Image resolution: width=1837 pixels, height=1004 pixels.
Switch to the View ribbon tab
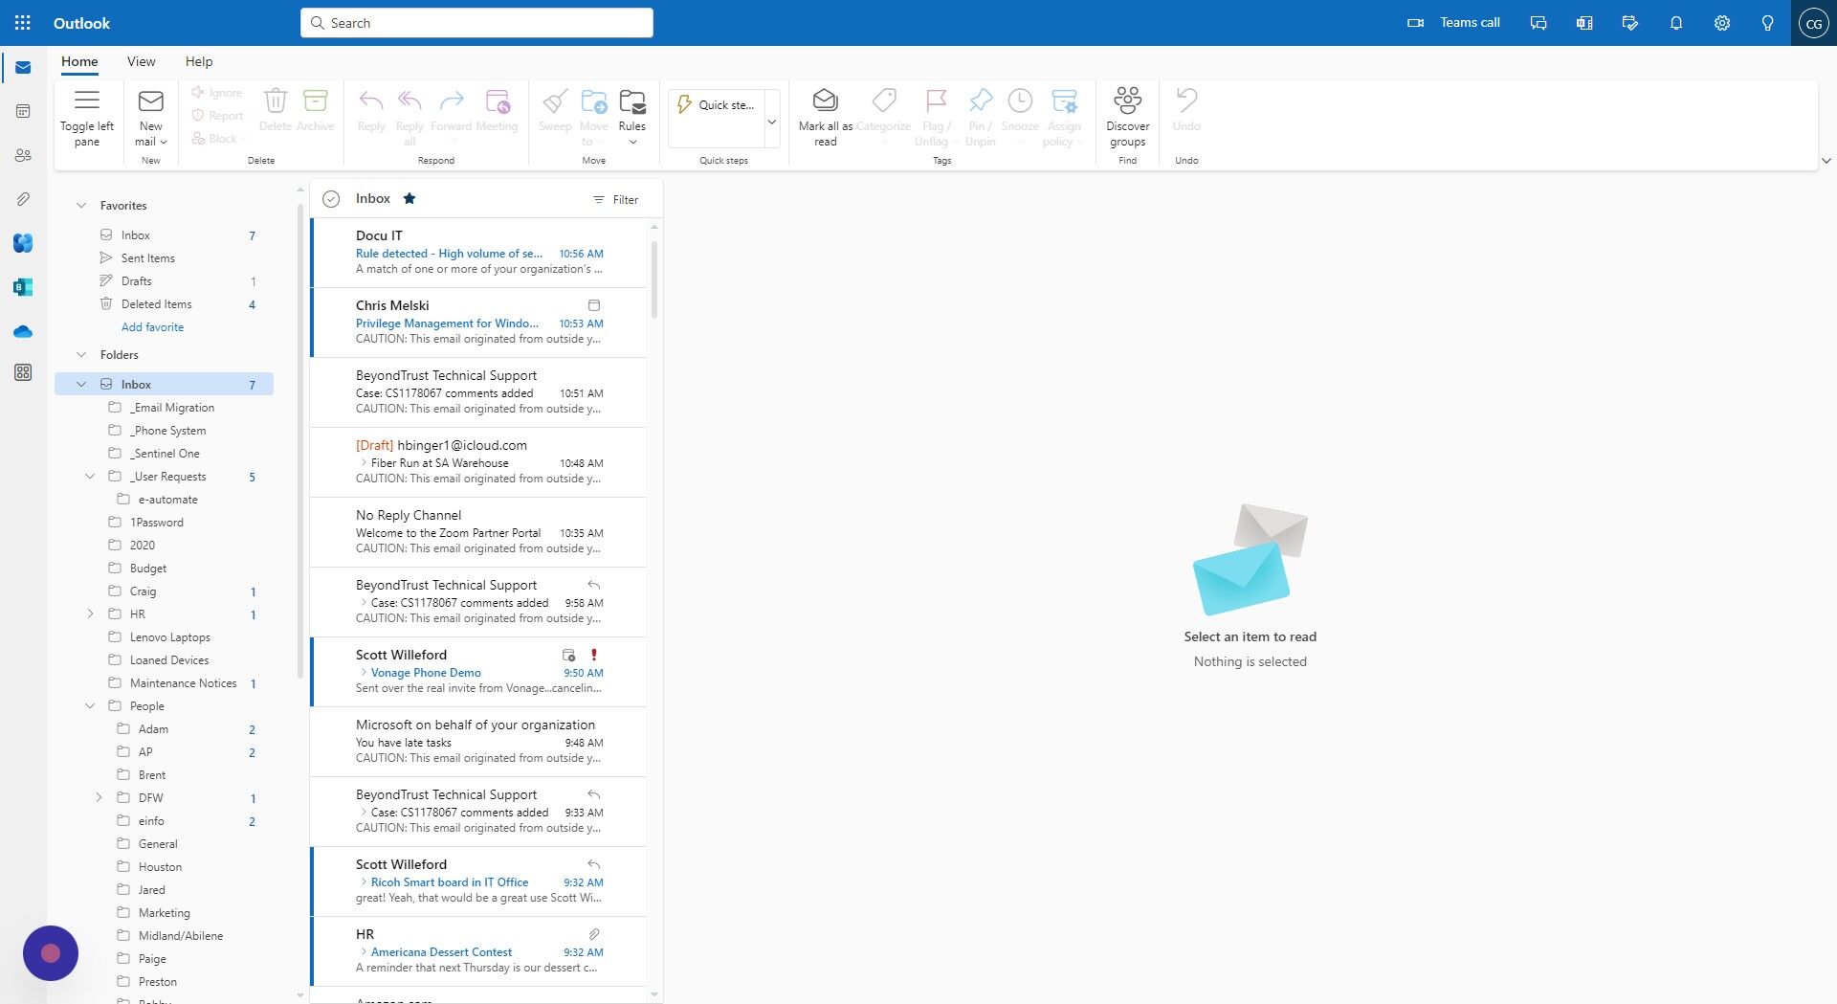(141, 60)
